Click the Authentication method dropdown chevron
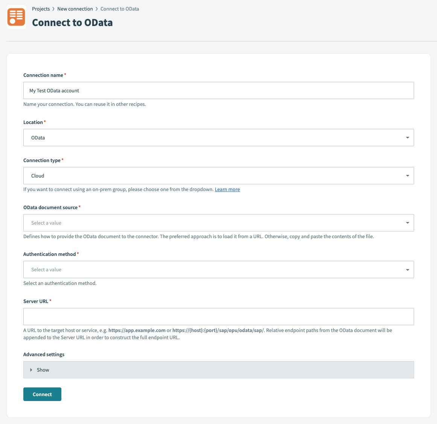437x424 pixels. coord(407,269)
